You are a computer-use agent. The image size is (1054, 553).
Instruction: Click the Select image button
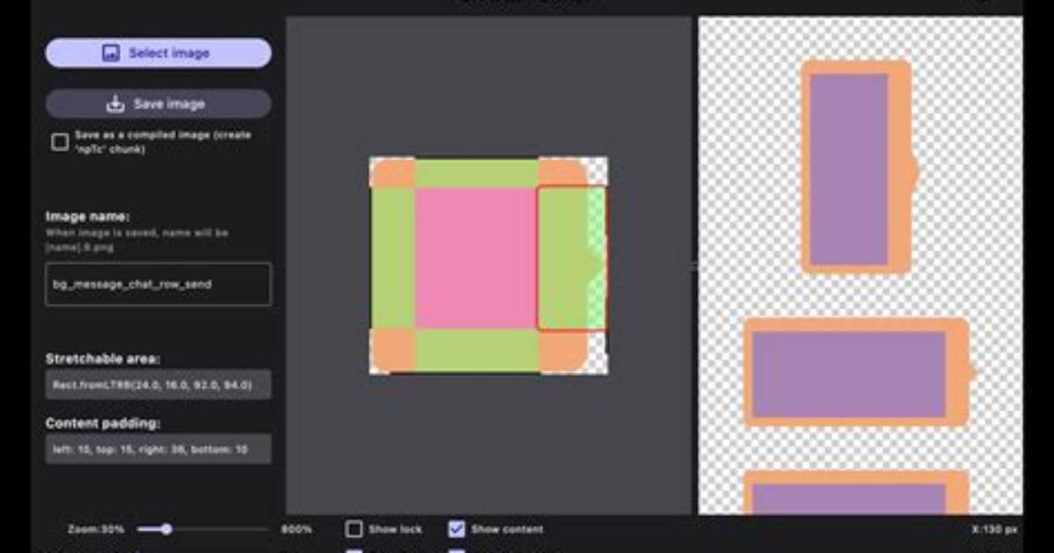(159, 53)
